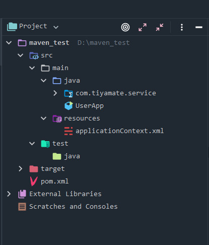
Task: Collapse the resources folder
Action: tap(44, 118)
